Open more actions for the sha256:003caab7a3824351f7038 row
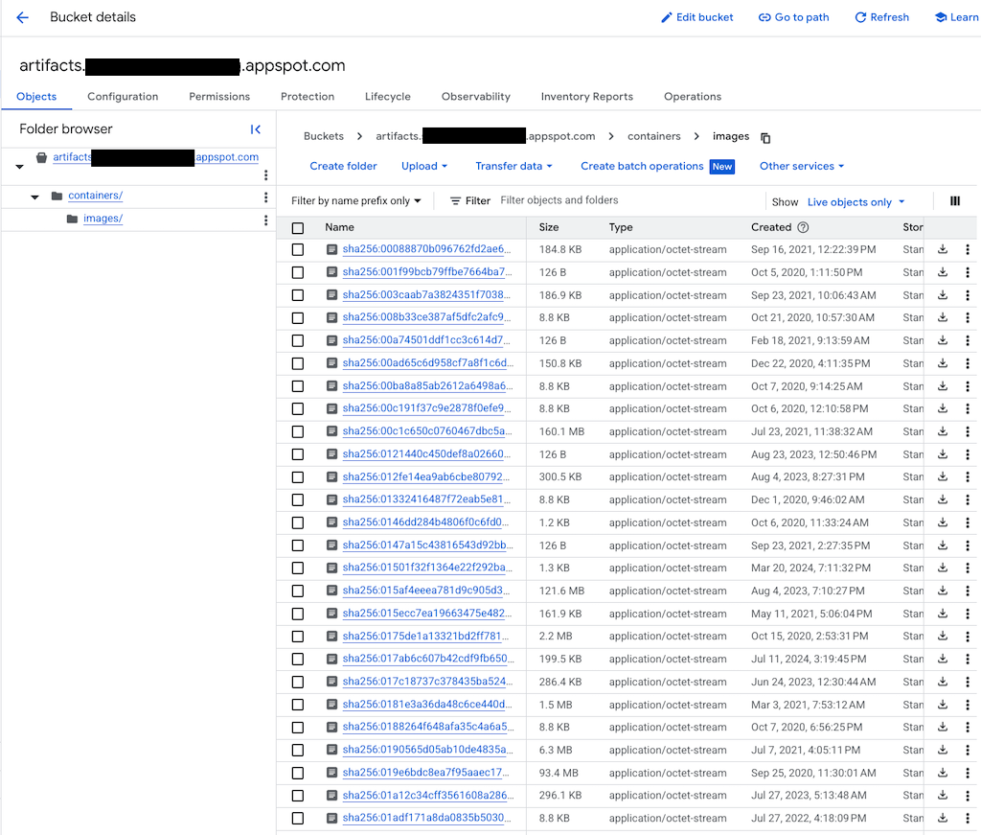 click(x=968, y=295)
